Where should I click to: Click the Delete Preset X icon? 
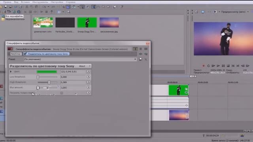146,60
